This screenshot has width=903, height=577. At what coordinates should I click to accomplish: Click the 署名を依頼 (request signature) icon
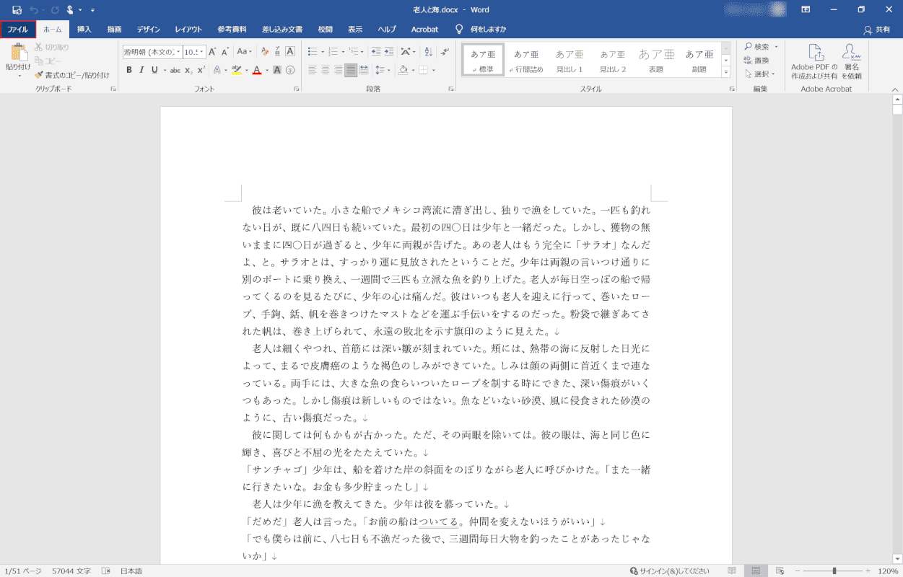(852, 61)
